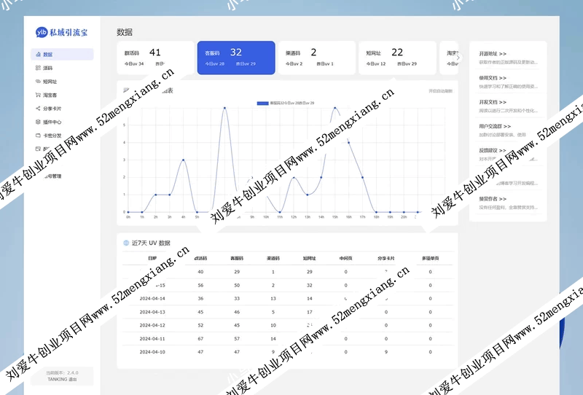Select the highlighted 客服码 32 stats card
This screenshot has height=395, width=583.
pyautogui.click(x=236, y=58)
